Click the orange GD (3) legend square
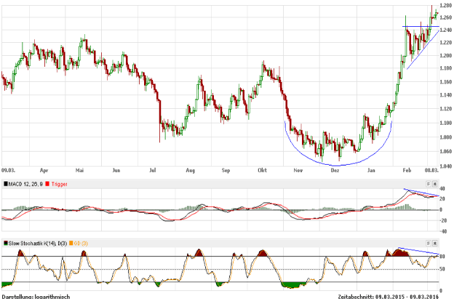The width and height of the screenshot is (454, 299). coord(70,242)
